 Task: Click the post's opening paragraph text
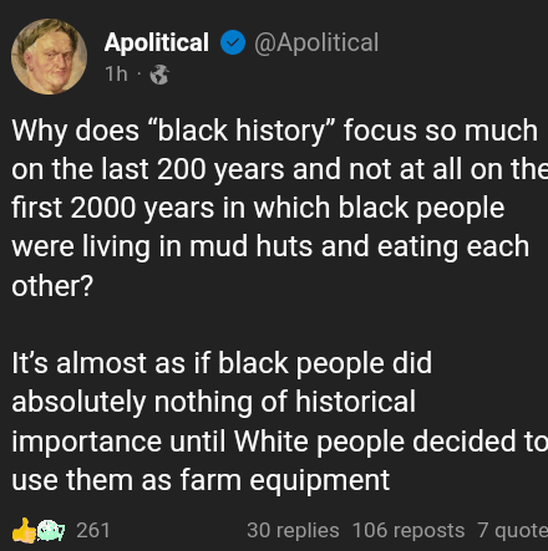click(x=269, y=208)
